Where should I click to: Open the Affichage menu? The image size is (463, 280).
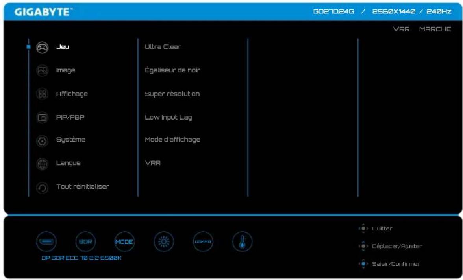click(x=72, y=94)
